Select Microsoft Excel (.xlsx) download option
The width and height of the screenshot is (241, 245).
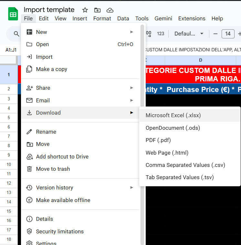[x=173, y=115]
